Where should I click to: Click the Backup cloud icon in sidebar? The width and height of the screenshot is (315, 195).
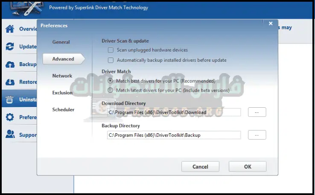pyautogui.click(x=10, y=65)
